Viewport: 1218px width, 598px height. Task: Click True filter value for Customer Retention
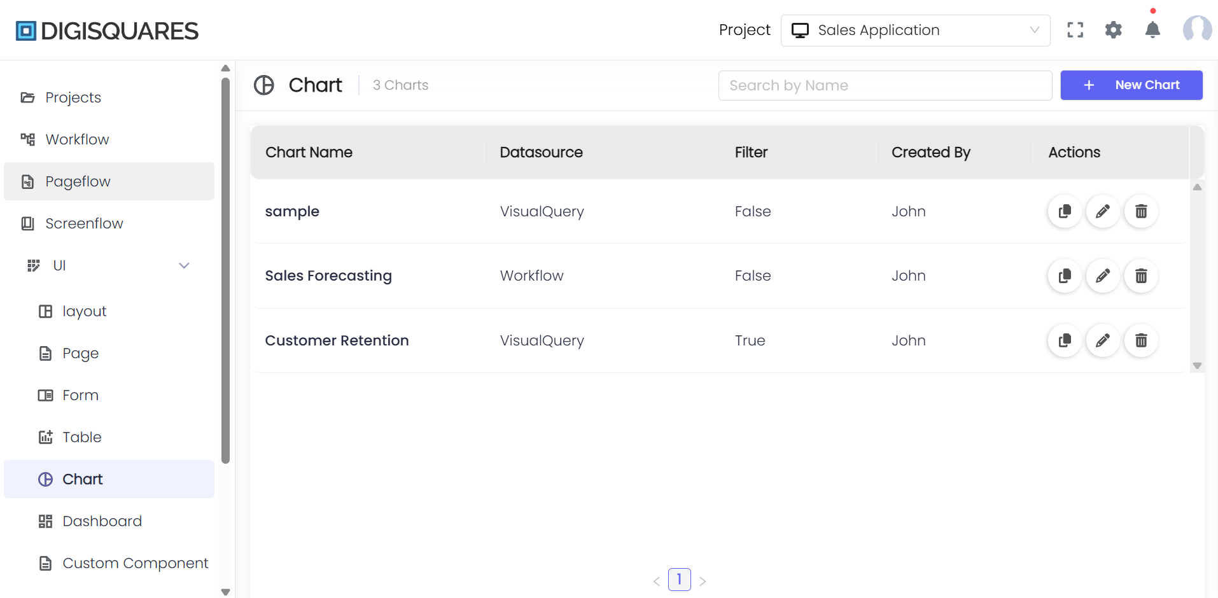coord(750,340)
